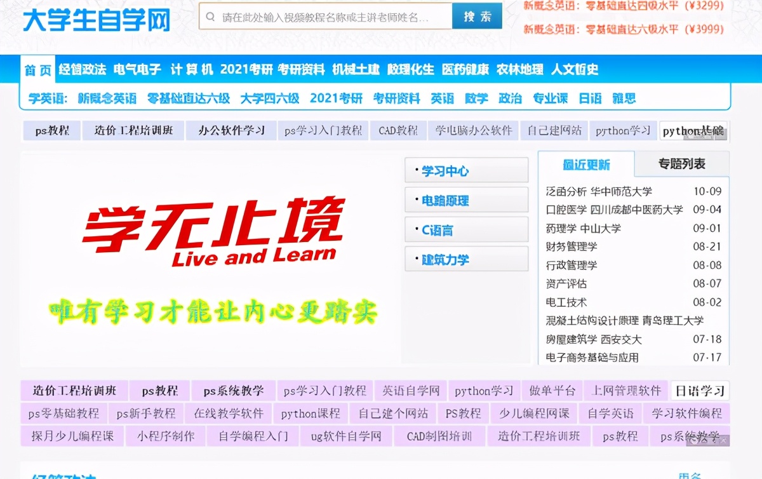Image resolution: width=762 pixels, height=479 pixels.
Task: Open the CAD教程 tag link
Action: click(398, 130)
